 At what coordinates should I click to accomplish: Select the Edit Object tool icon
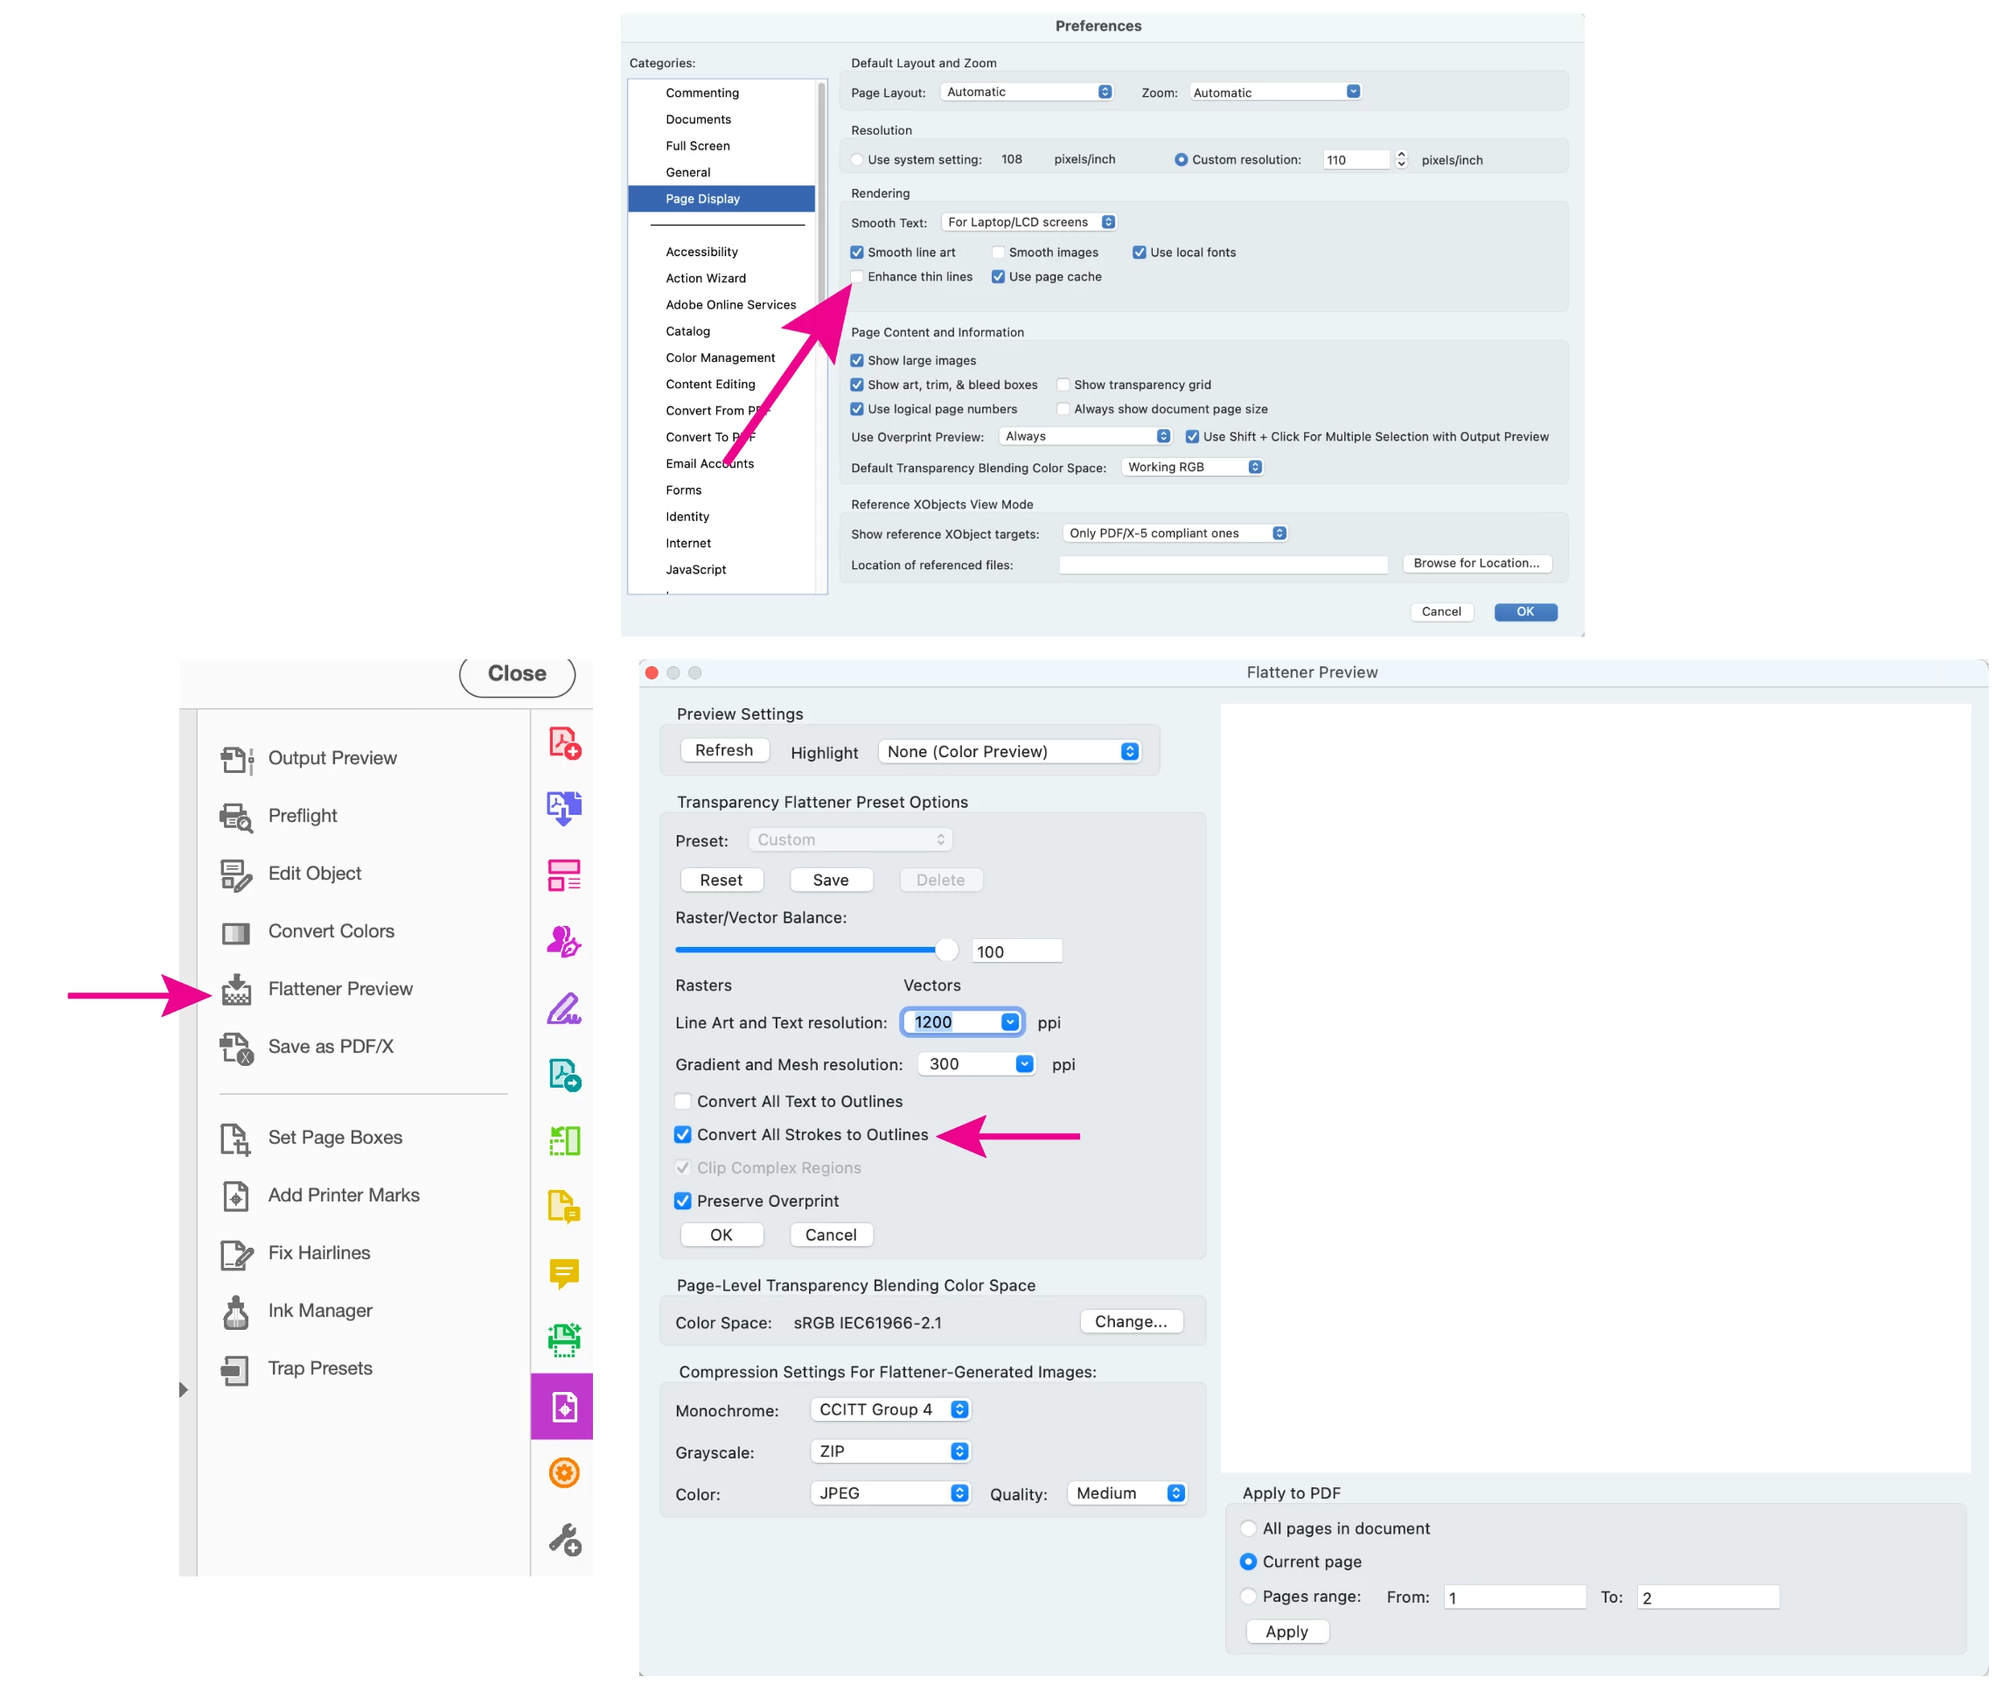click(x=236, y=874)
